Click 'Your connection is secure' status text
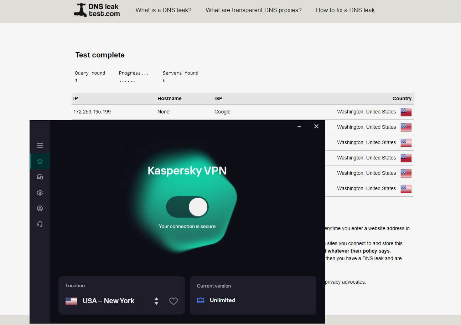The image size is (461, 325). tap(187, 226)
